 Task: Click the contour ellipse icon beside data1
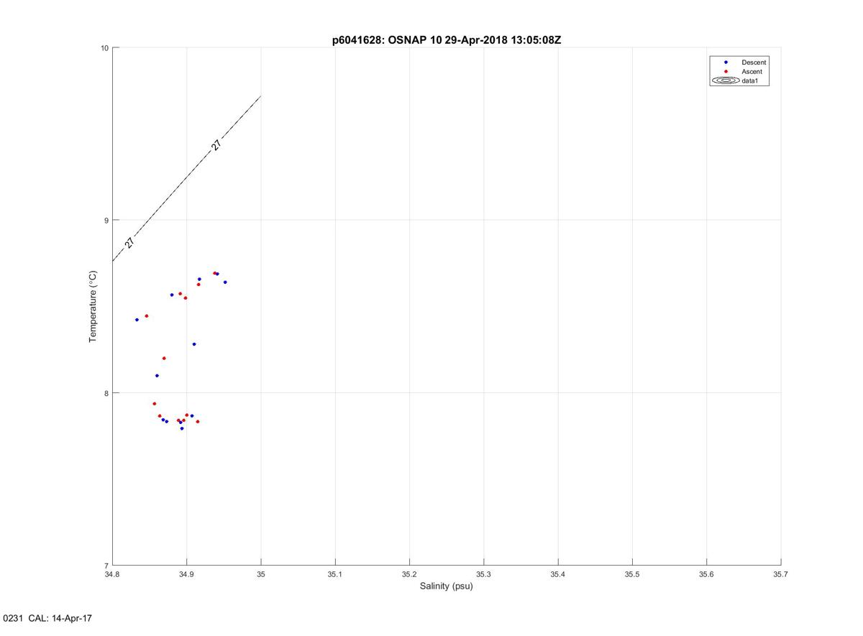pyautogui.click(x=726, y=81)
